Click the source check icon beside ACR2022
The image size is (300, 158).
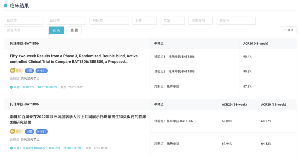(11, 87)
